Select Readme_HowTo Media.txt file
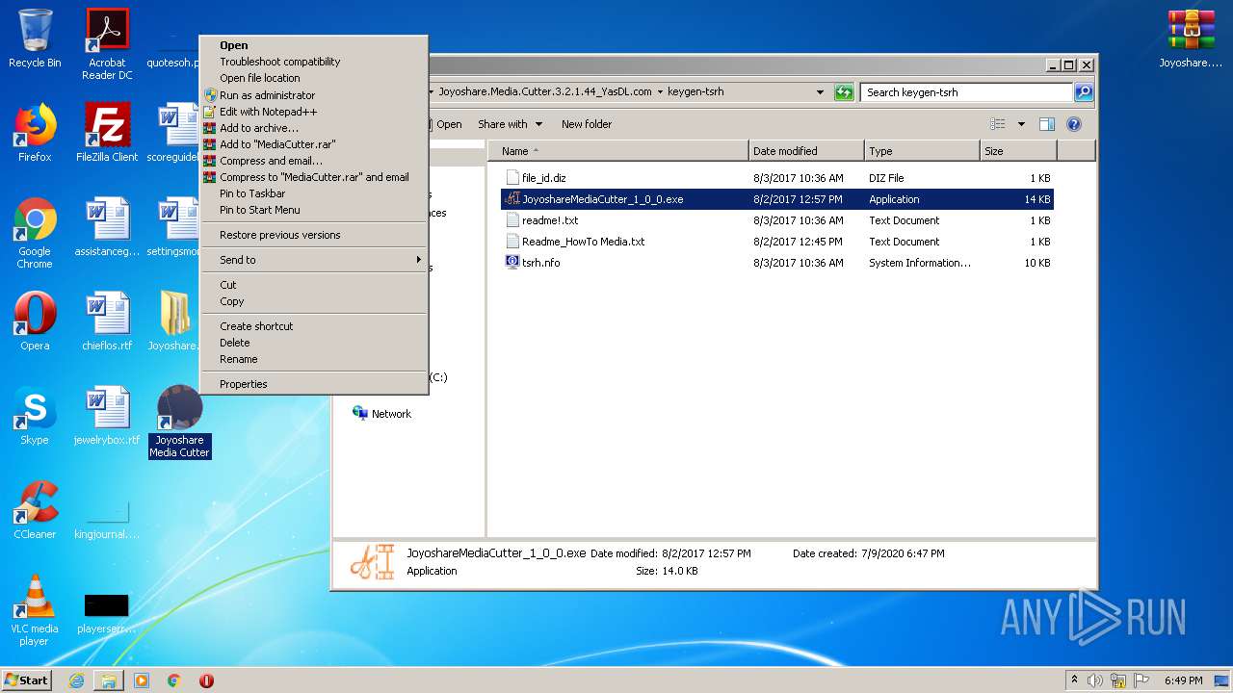The height and width of the screenshot is (693, 1233). (x=777, y=242)
